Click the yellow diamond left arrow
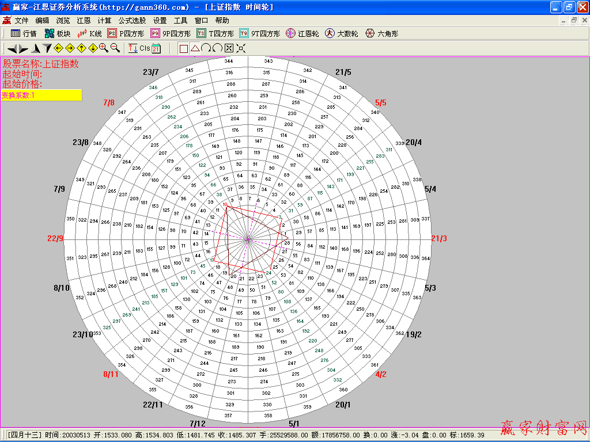Screen dimensions: 590x442 [58, 48]
